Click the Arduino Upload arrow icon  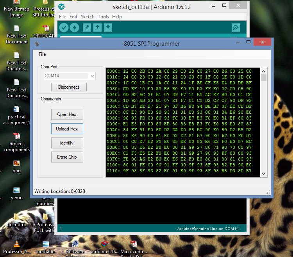coord(74,28)
